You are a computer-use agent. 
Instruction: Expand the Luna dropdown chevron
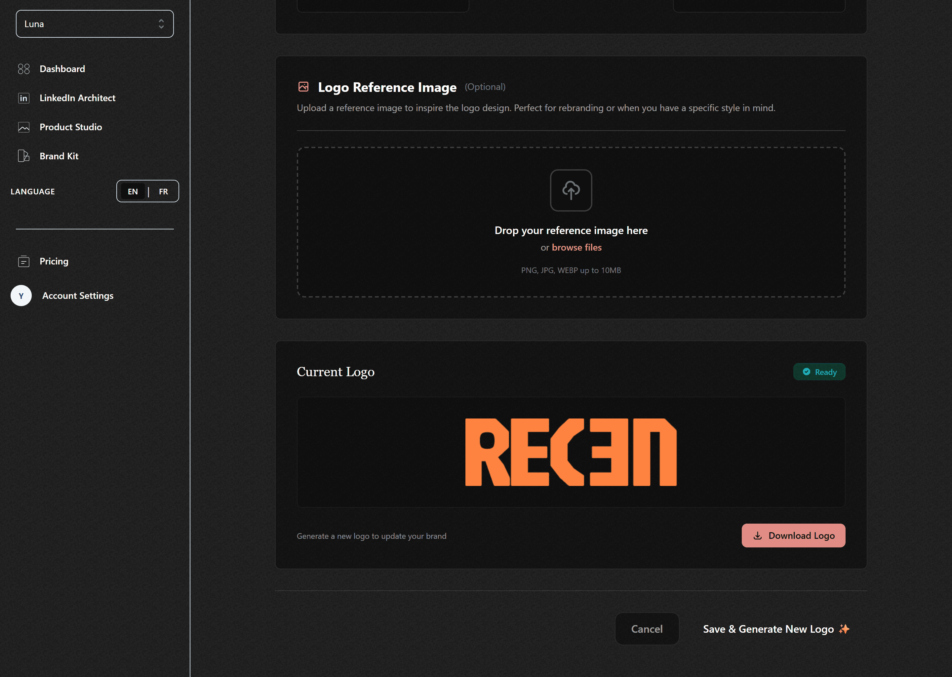(161, 24)
